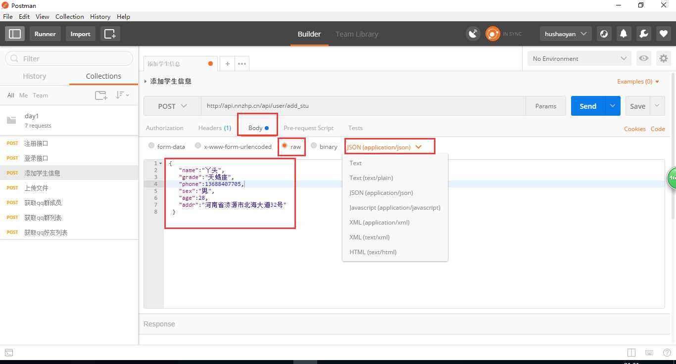The width and height of the screenshot is (676, 364).
Task: Switch to the Pre-request Script tab
Action: [x=309, y=128]
